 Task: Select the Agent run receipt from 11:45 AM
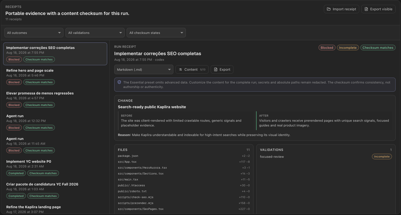pos(55,145)
